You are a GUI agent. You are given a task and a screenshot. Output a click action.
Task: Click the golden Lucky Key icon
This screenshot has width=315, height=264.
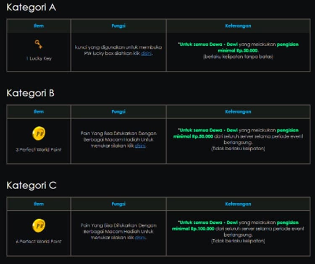pos(39,44)
